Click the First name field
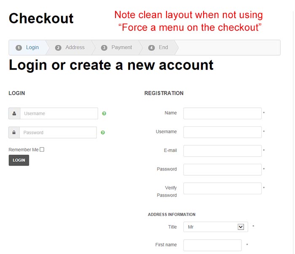 coord(212,245)
